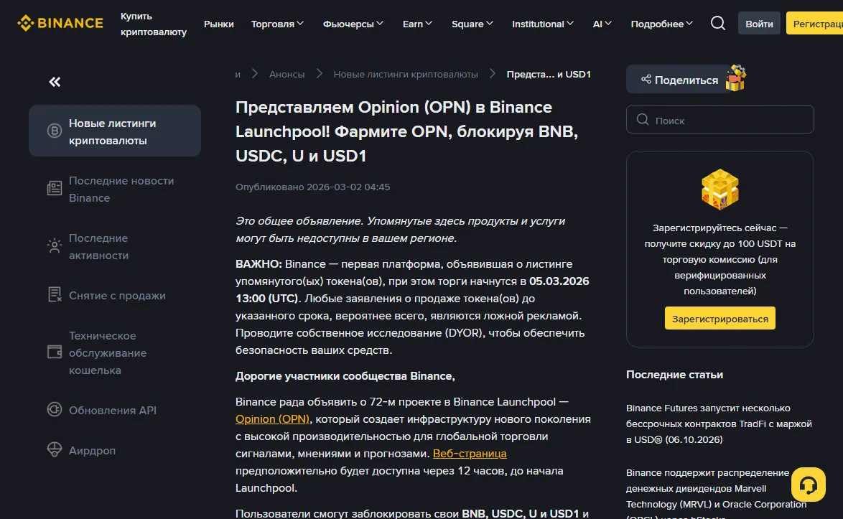Click the share icon in the Поделиться button
Image resolution: width=843 pixels, height=519 pixels.
click(x=646, y=80)
